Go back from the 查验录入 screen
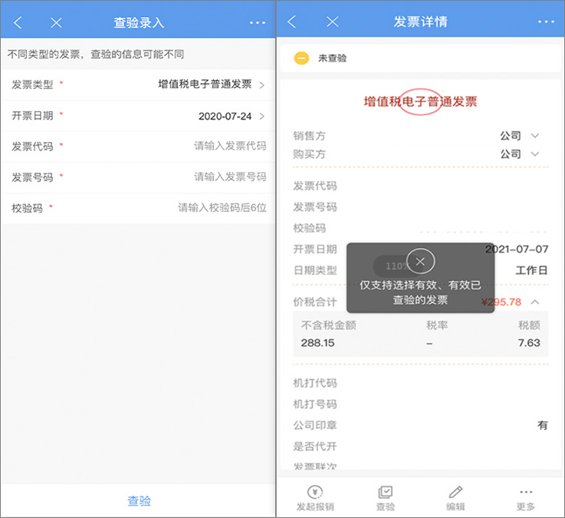Viewport: 565px width, 518px height. coord(18,23)
